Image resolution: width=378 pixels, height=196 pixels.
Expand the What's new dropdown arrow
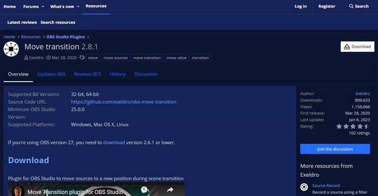[78, 6]
